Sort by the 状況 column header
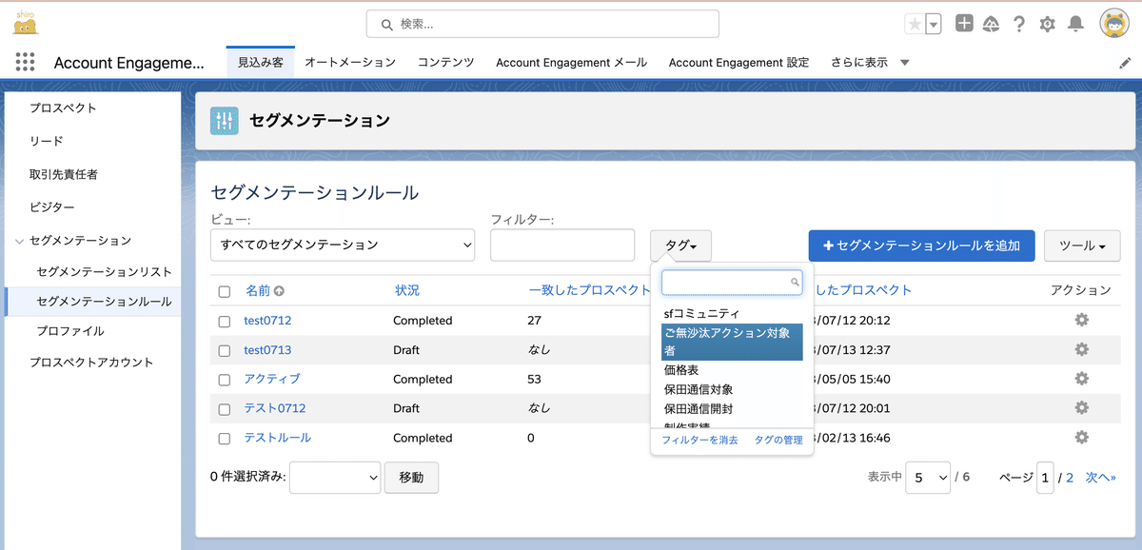Screen dimensions: 1142x550 [x=407, y=290]
